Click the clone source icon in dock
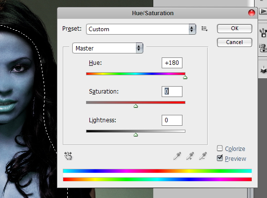The height and width of the screenshot is (198, 267). (263, 48)
